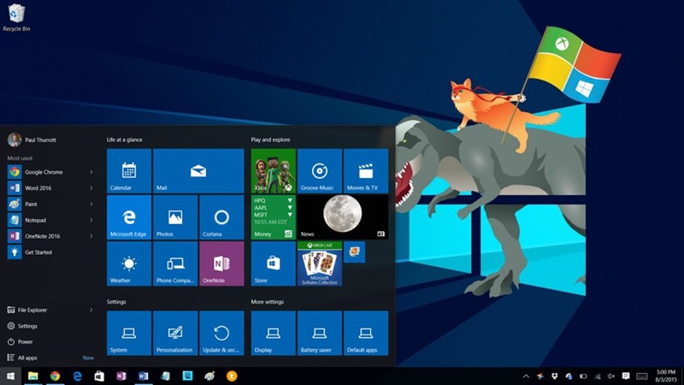Click Google Chrome icon on the taskbar
The image size is (684, 385).
(x=55, y=376)
